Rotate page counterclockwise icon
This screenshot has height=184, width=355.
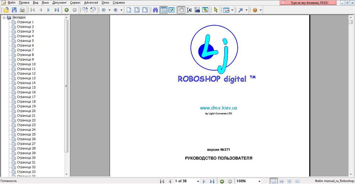(93, 10)
